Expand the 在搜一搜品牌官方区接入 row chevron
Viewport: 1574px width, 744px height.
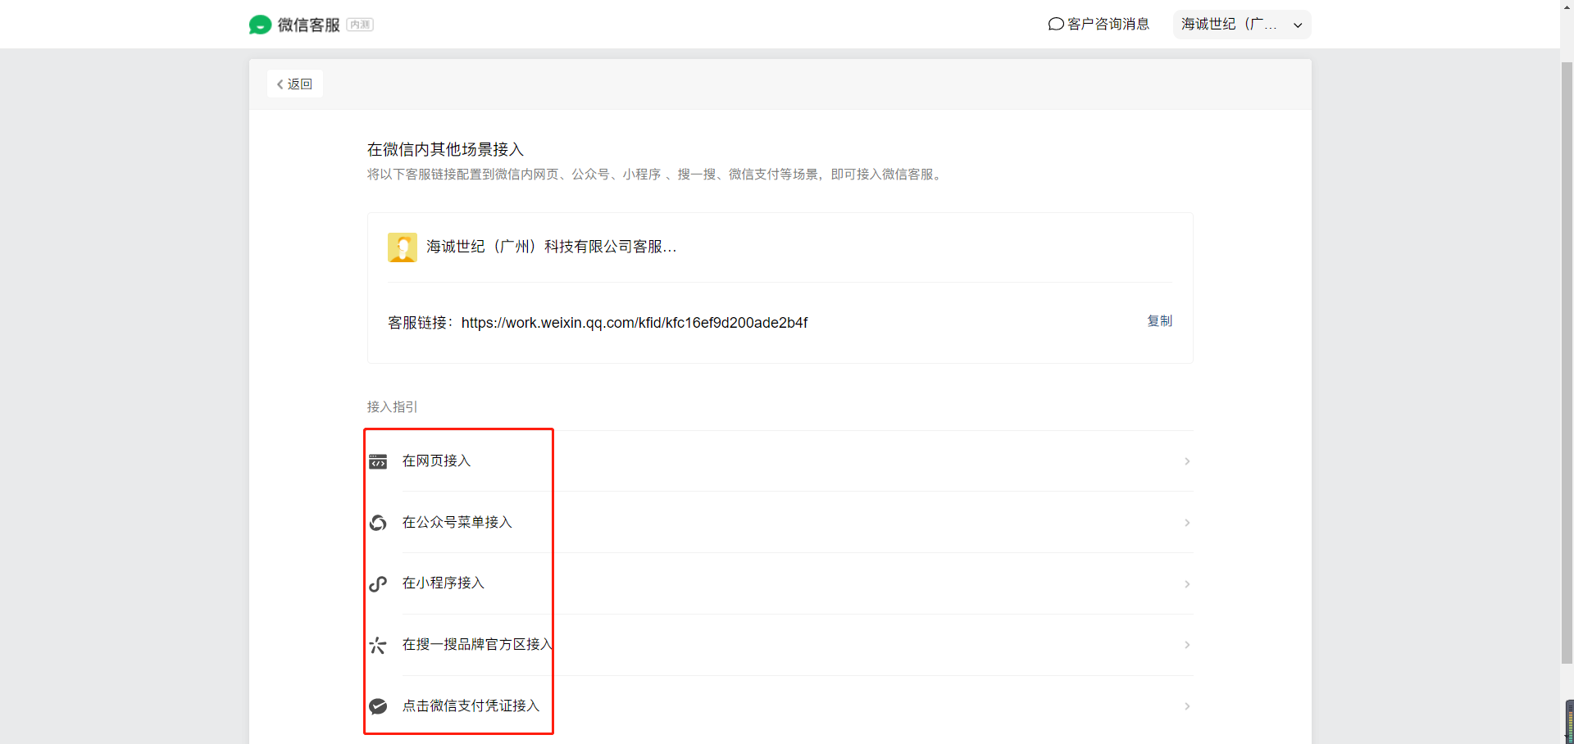pyautogui.click(x=1187, y=645)
